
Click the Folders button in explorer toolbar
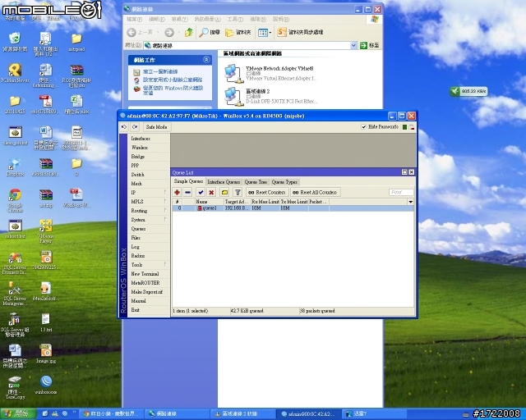point(238,32)
